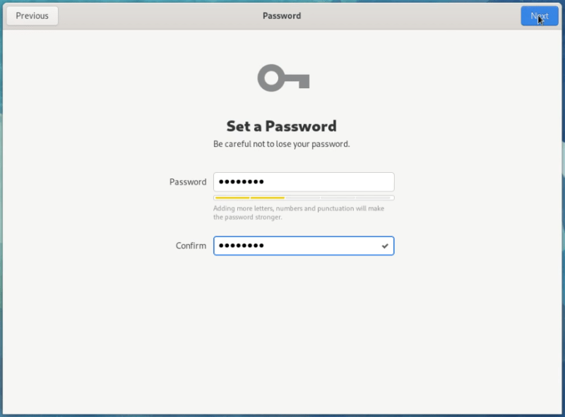Click the Confirm field label
Screen dimensions: 565x417
click(190, 246)
